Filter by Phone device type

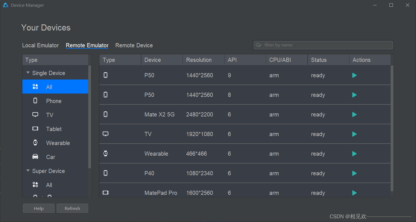(55, 101)
